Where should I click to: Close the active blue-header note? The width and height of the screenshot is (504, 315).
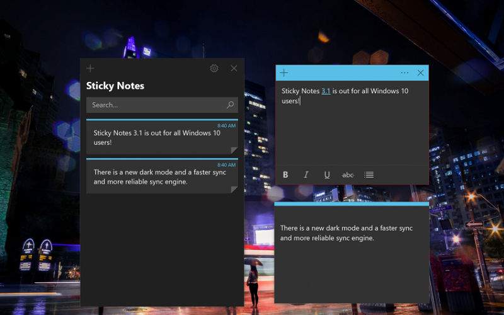420,72
